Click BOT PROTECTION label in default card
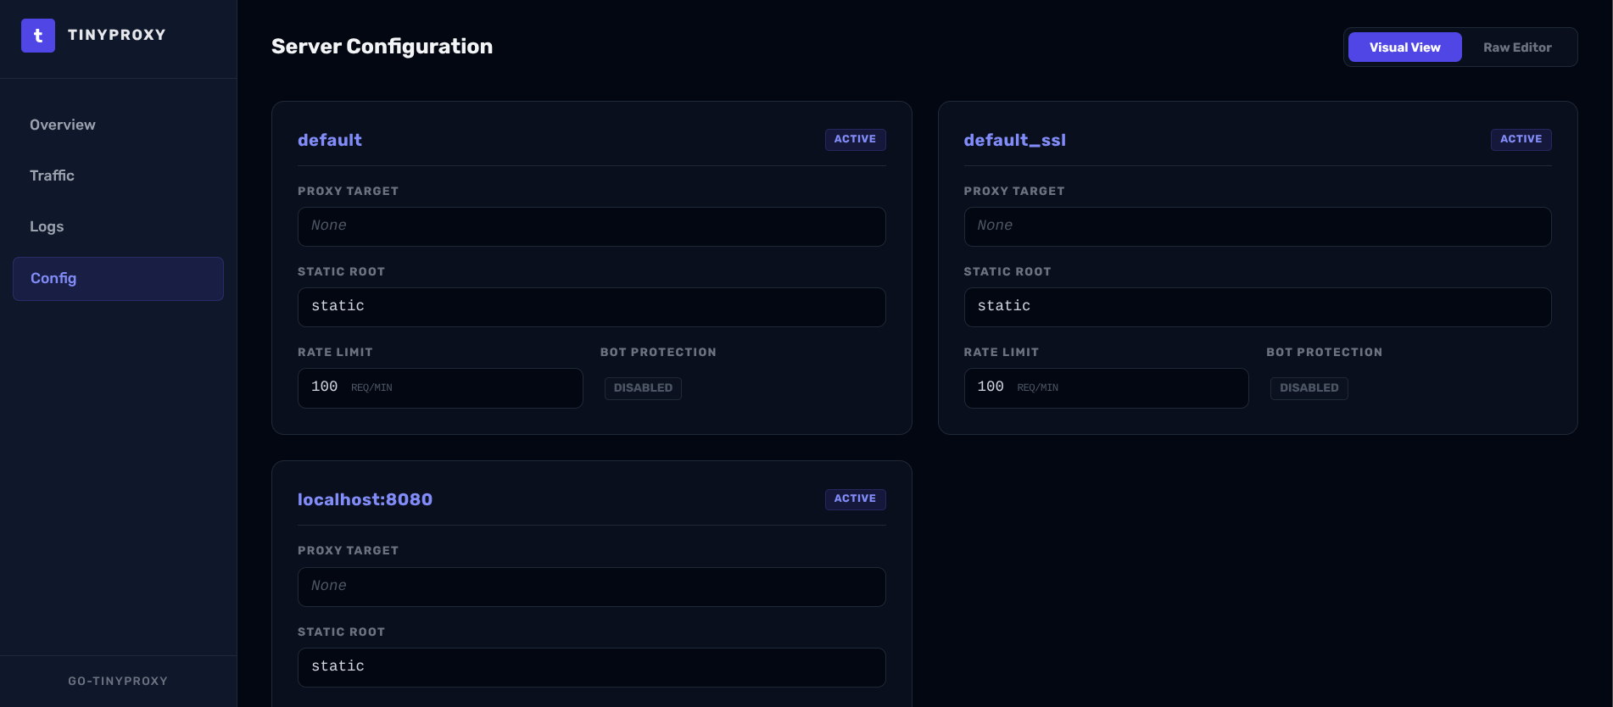This screenshot has height=707, width=1613. (x=658, y=352)
